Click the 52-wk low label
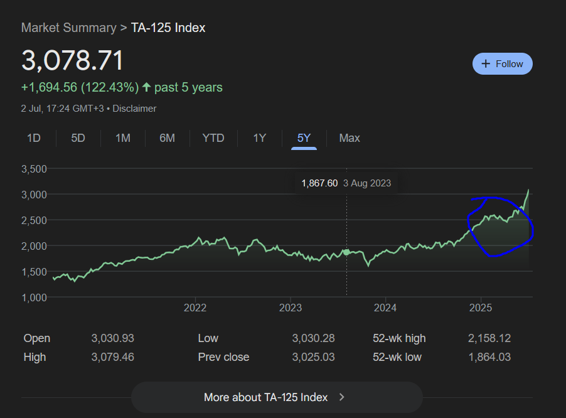Screen dimensions: 566x418 tap(397, 357)
